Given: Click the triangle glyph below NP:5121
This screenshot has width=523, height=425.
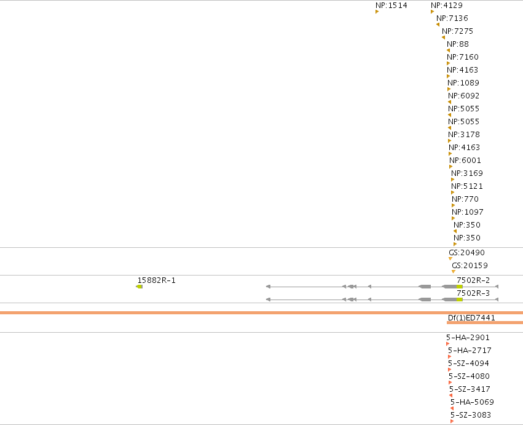Looking at the screenshot, I should [x=452, y=193].
